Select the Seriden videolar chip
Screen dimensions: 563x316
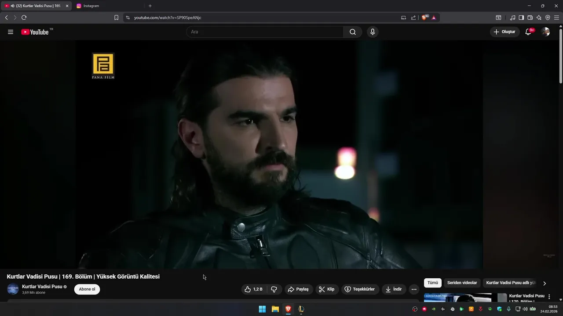462,283
